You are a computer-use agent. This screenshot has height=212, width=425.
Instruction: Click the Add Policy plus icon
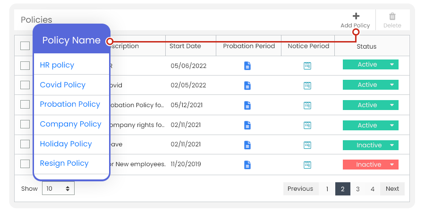(x=356, y=16)
